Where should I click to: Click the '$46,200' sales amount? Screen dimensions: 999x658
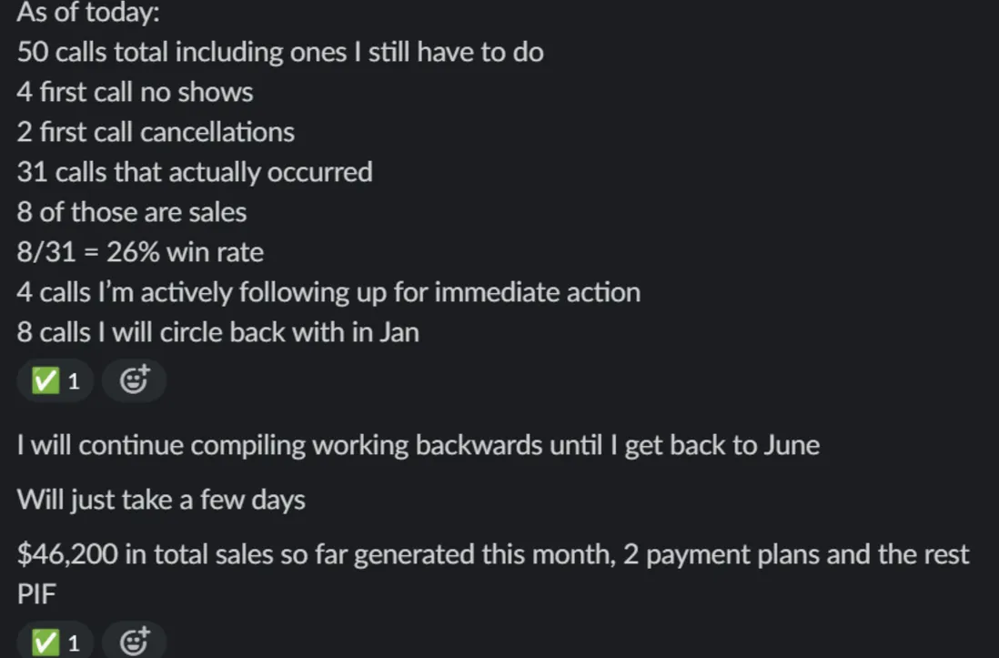point(67,554)
